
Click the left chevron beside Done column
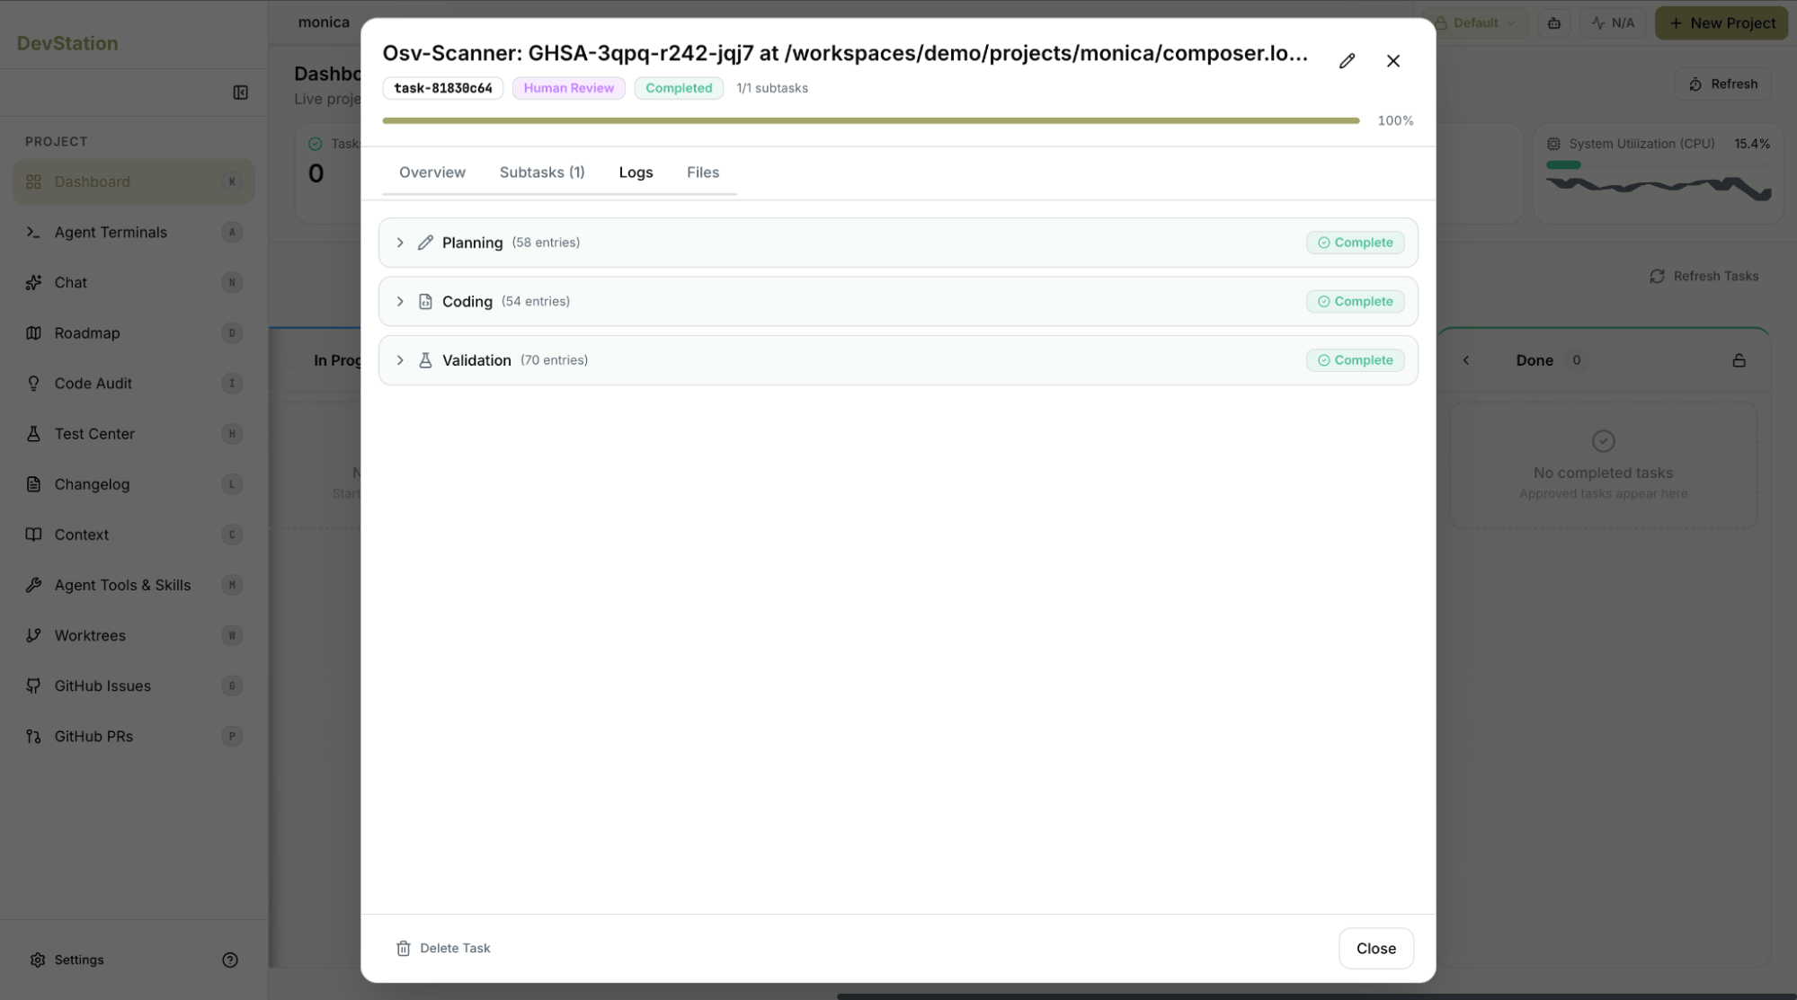click(1465, 360)
